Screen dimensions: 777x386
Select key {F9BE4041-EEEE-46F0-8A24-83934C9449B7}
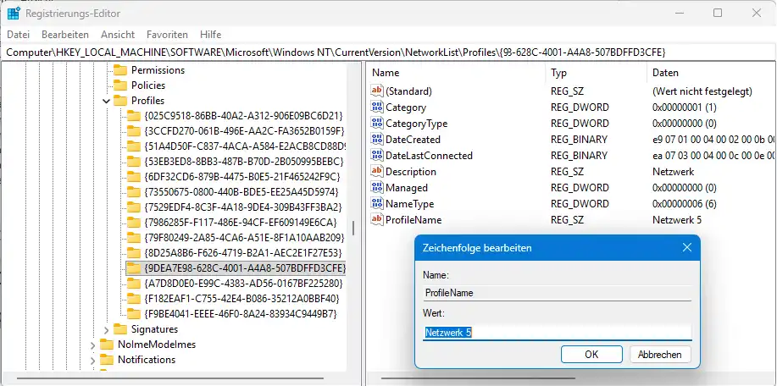tap(241, 314)
